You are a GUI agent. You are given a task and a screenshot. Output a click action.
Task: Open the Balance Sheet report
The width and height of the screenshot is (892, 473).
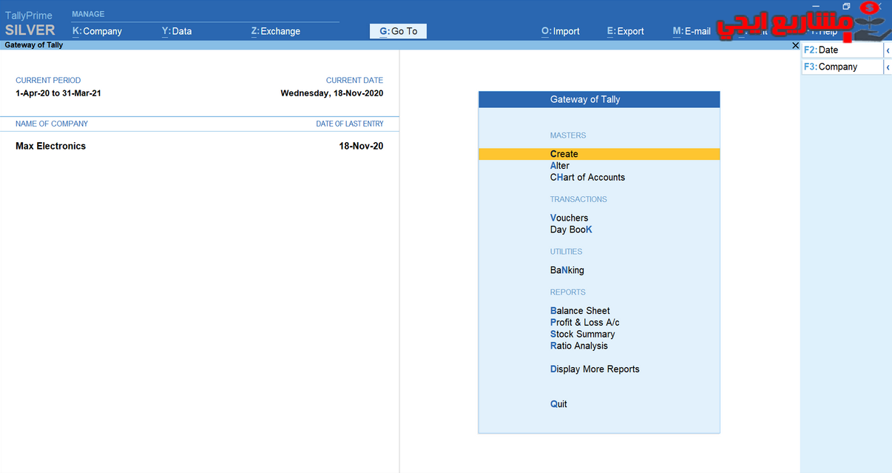click(x=580, y=311)
